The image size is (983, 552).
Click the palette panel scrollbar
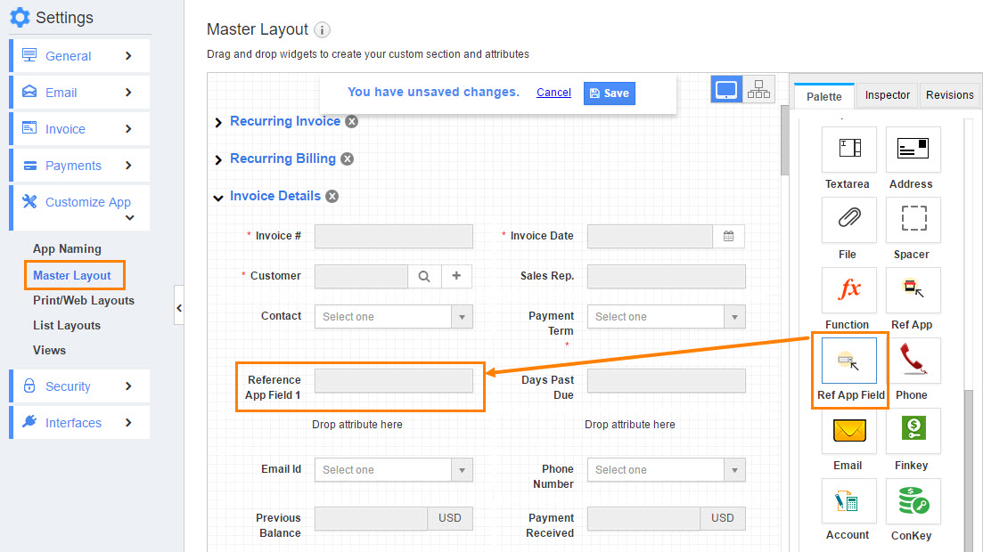pos(969,470)
